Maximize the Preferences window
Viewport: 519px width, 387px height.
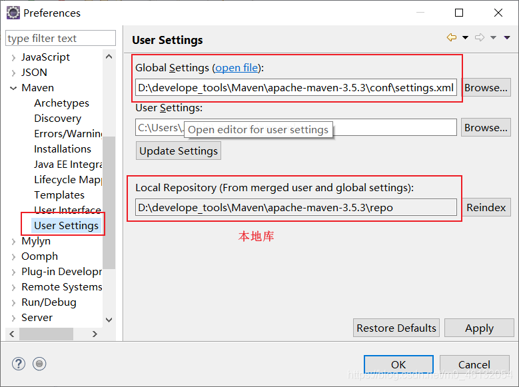459,13
